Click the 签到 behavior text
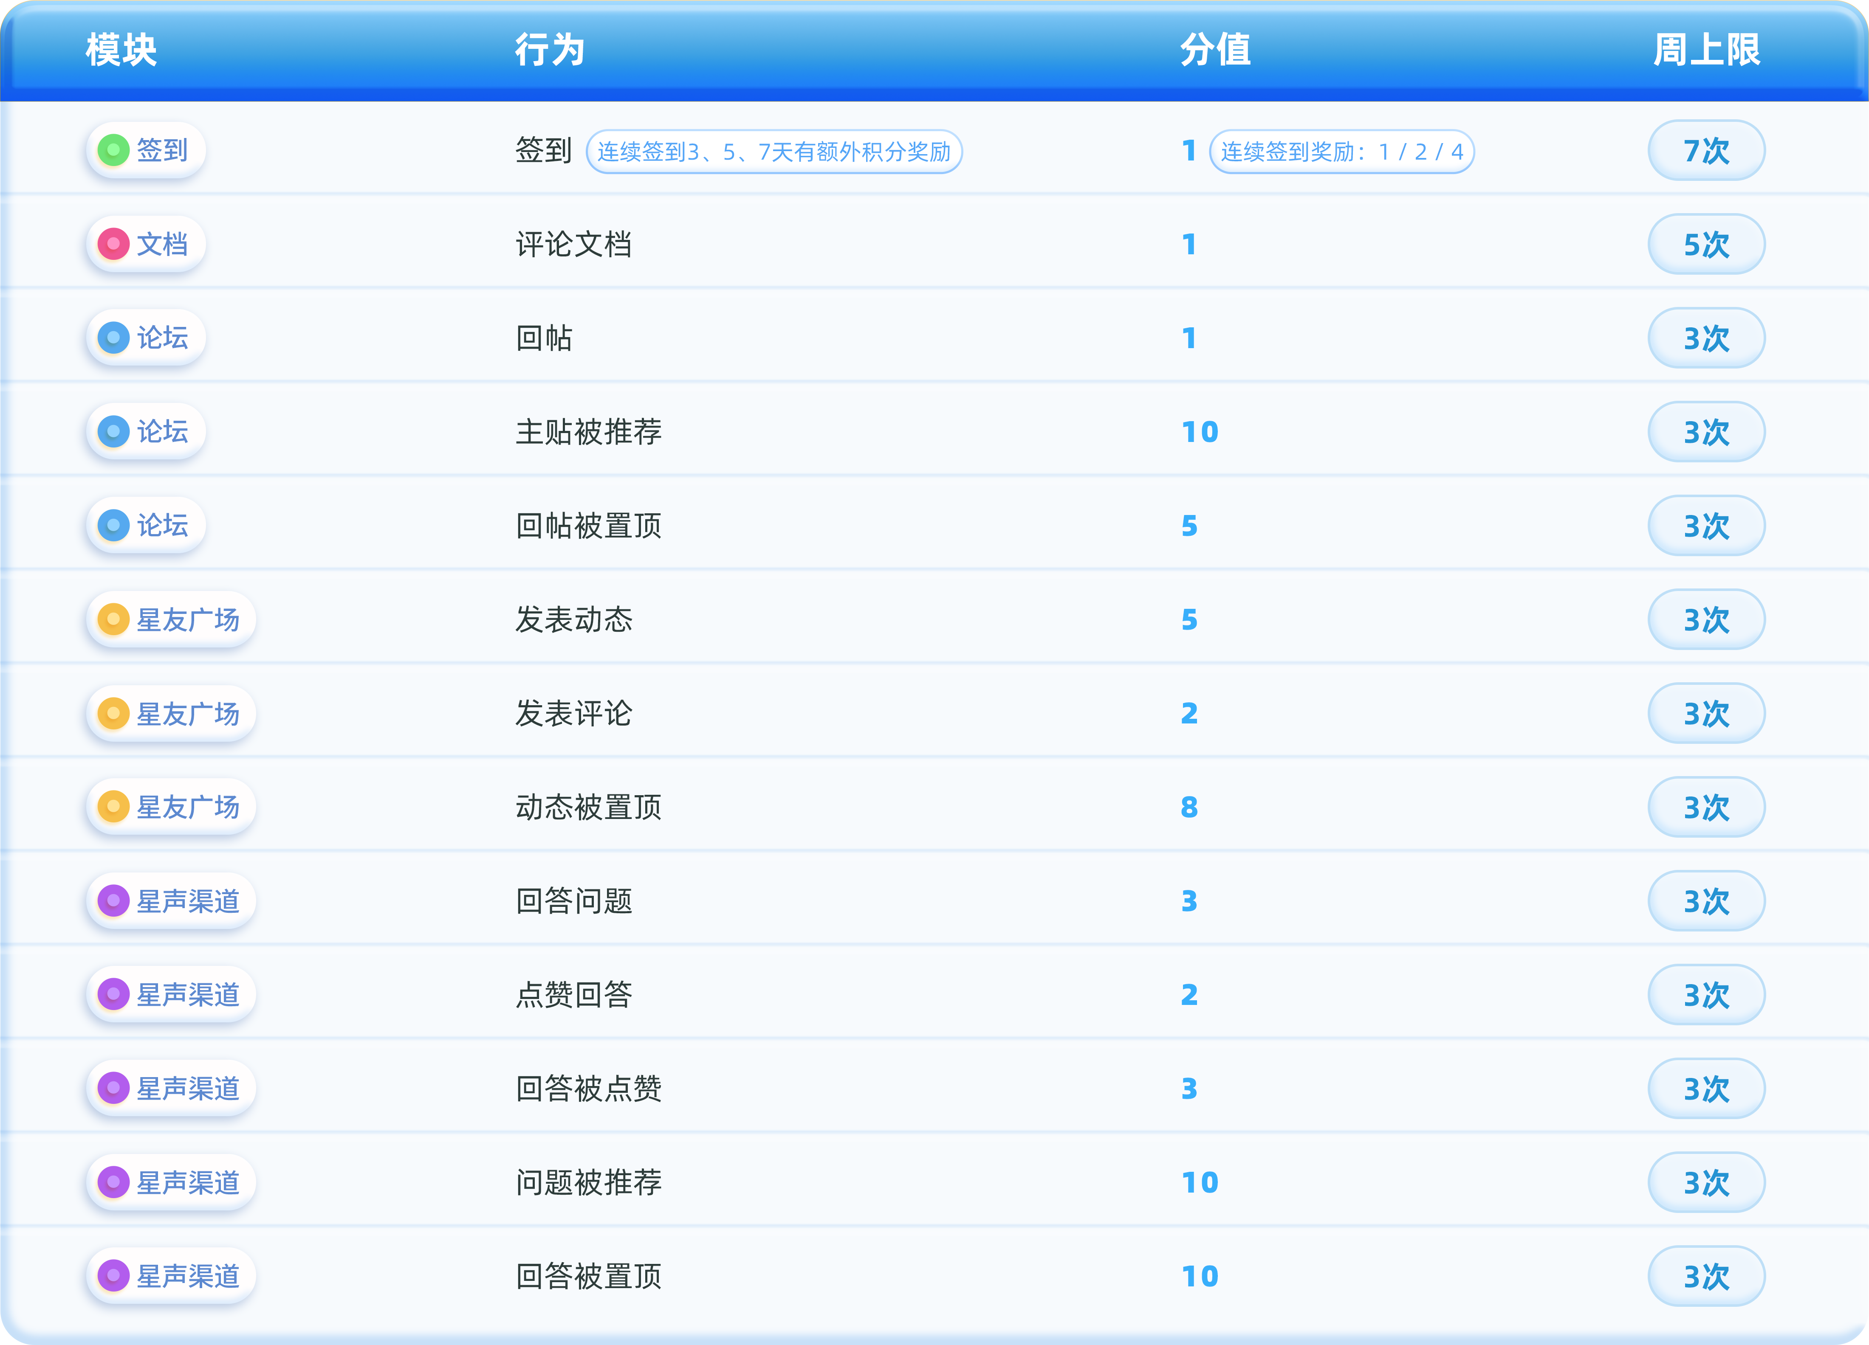This screenshot has width=1869, height=1345. 544,151
